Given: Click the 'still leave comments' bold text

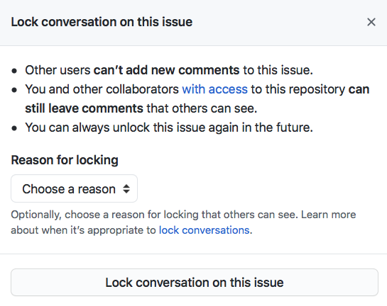Looking at the screenshot, I should tap(84, 108).
